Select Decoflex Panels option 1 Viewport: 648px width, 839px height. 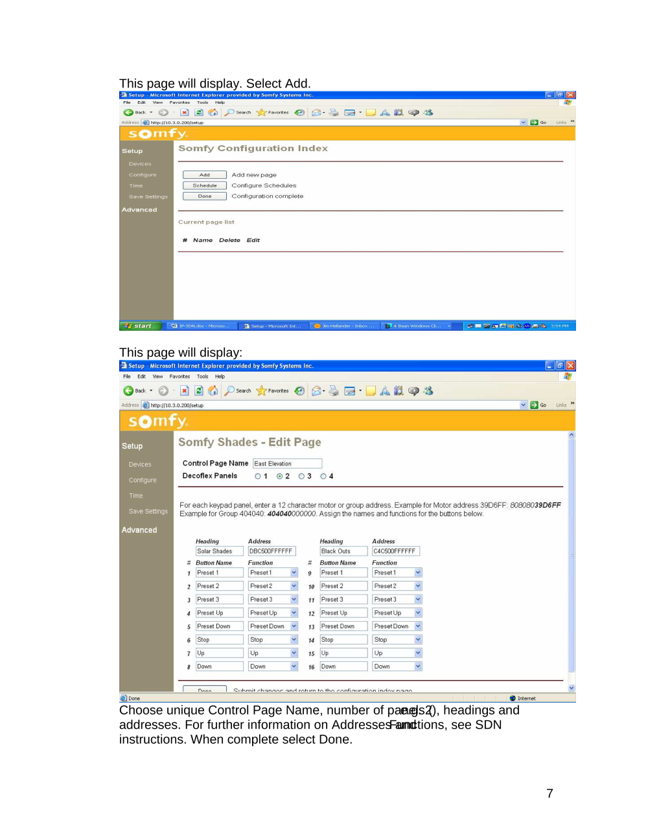pos(258,477)
